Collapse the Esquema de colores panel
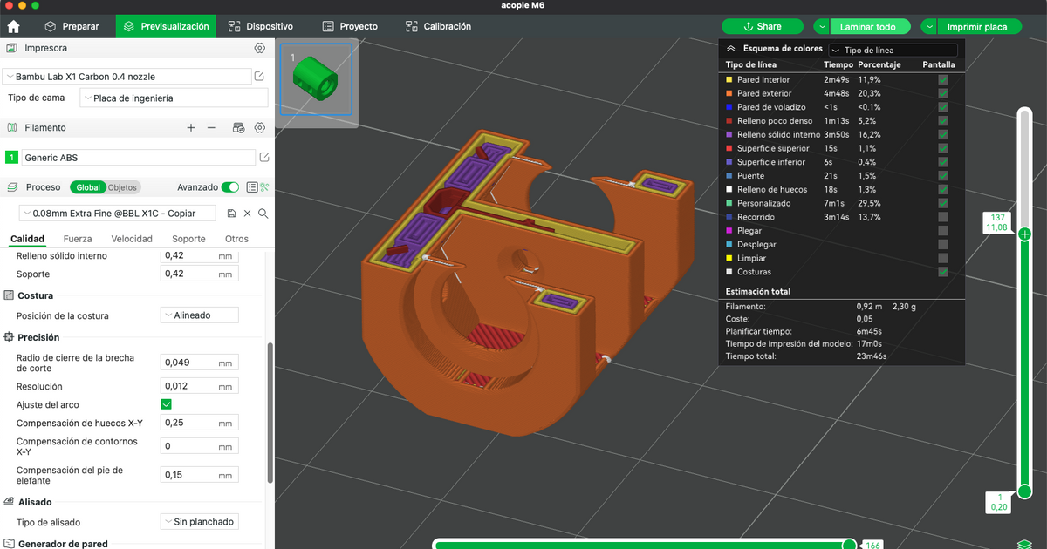The width and height of the screenshot is (1047, 549). 730,50
